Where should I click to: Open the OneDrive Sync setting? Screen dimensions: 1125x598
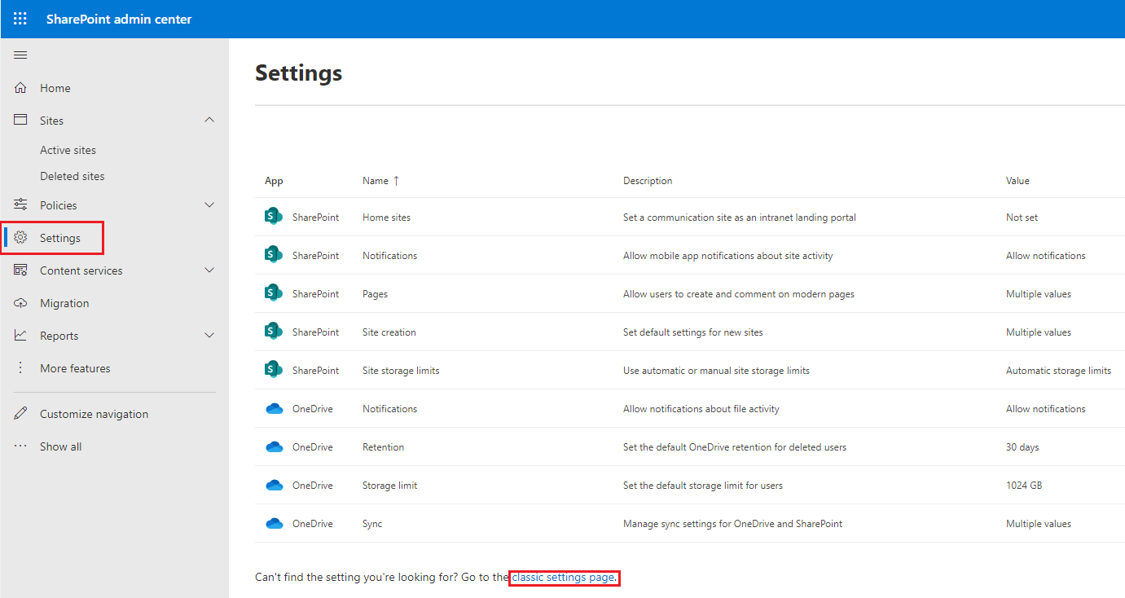click(x=372, y=524)
